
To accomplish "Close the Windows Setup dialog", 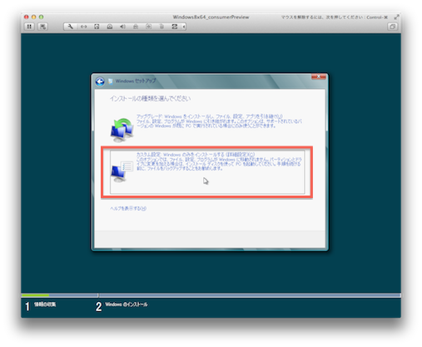I will tap(319, 77).
